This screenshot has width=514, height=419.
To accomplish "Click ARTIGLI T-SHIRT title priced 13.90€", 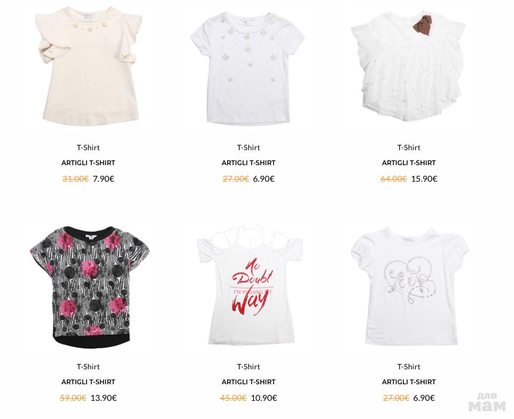I will 88,382.
